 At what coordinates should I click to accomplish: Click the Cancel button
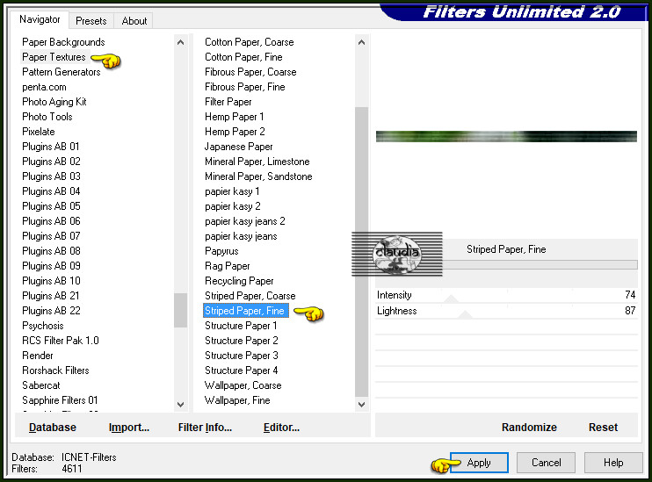pos(546,463)
